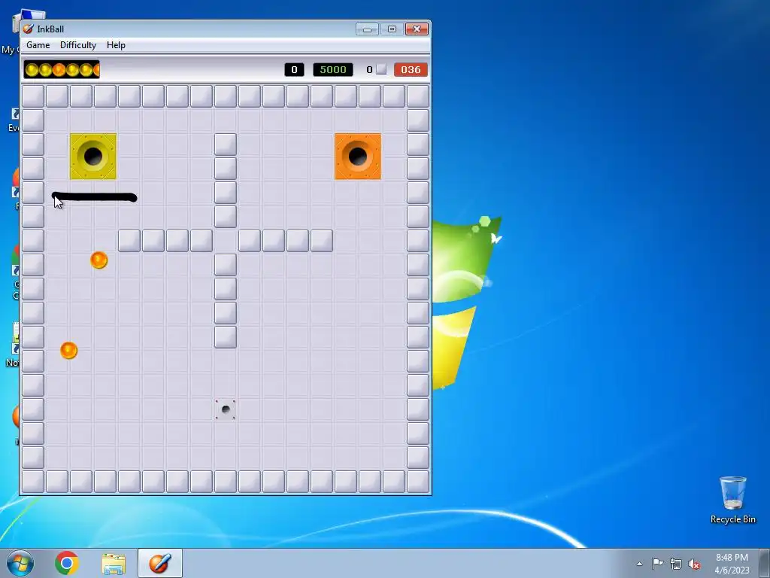Click the lower orange ball
The image size is (770, 578).
[68, 351]
